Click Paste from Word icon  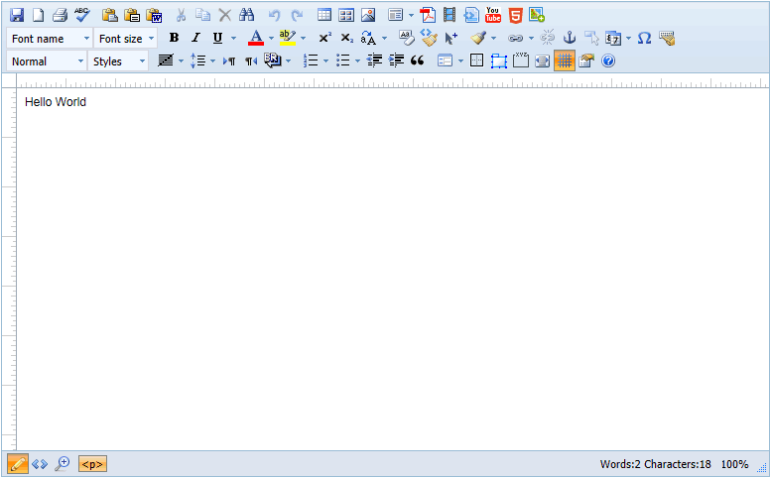(154, 15)
